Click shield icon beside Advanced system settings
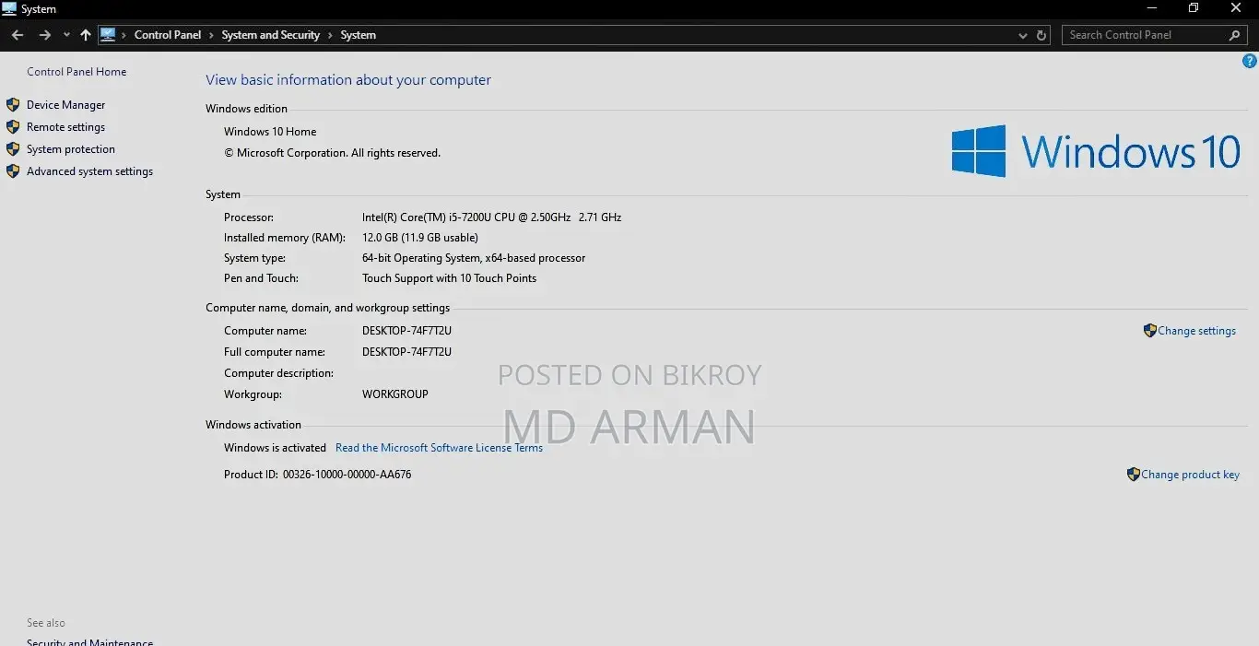This screenshot has height=646, width=1259. click(13, 171)
